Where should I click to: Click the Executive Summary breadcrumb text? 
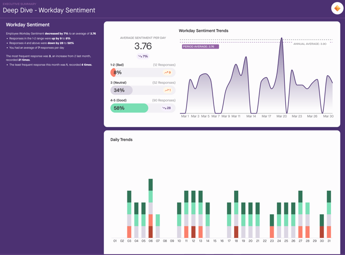20,4
